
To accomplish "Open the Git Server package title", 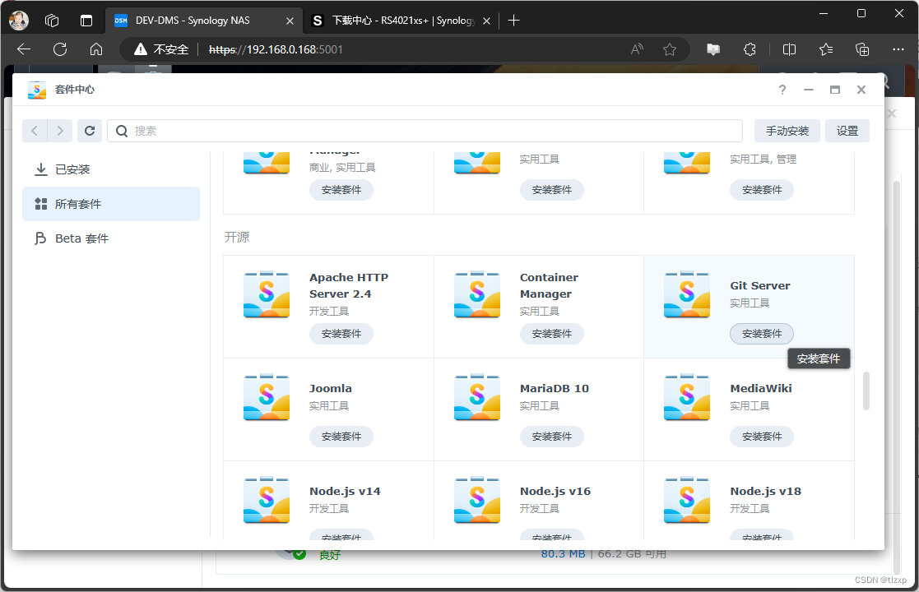I will point(759,286).
